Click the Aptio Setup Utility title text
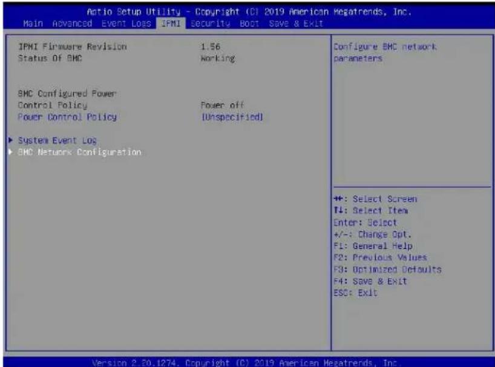This screenshot has width=495, height=367. (249, 12)
